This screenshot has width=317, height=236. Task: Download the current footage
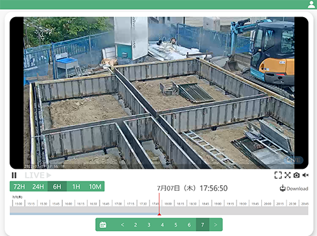[294, 188]
